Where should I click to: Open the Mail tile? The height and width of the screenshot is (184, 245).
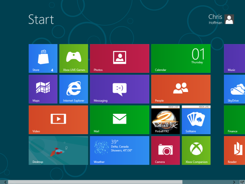[119, 120]
